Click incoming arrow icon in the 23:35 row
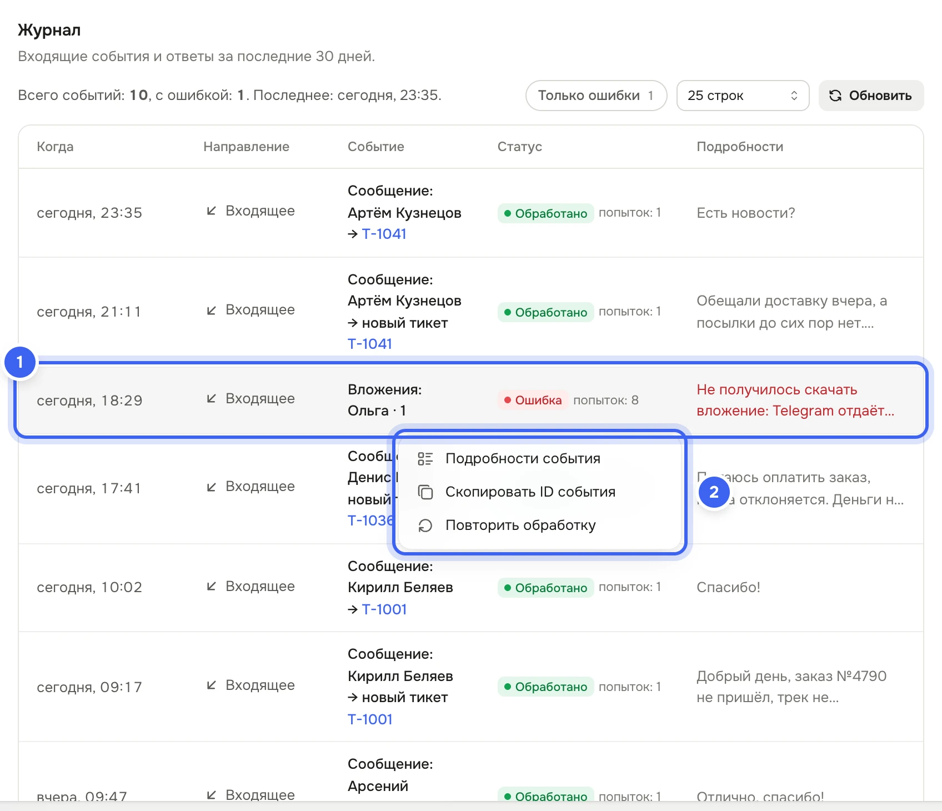The image size is (942, 811). pos(211,211)
